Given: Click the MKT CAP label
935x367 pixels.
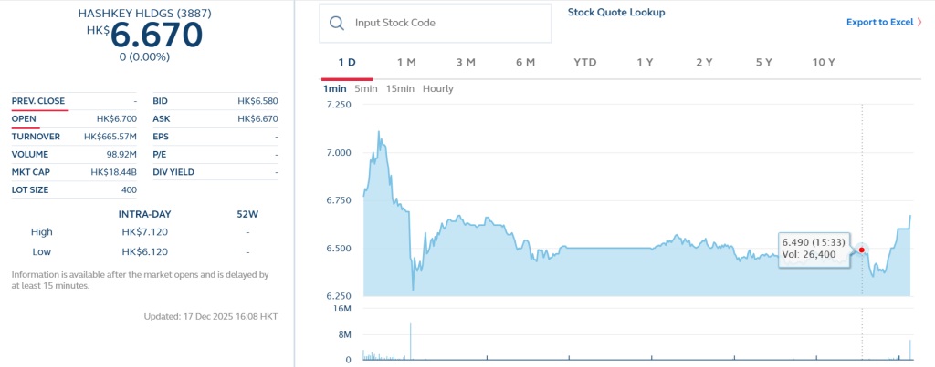Looking at the screenshot, I should [x=30, y=172].
